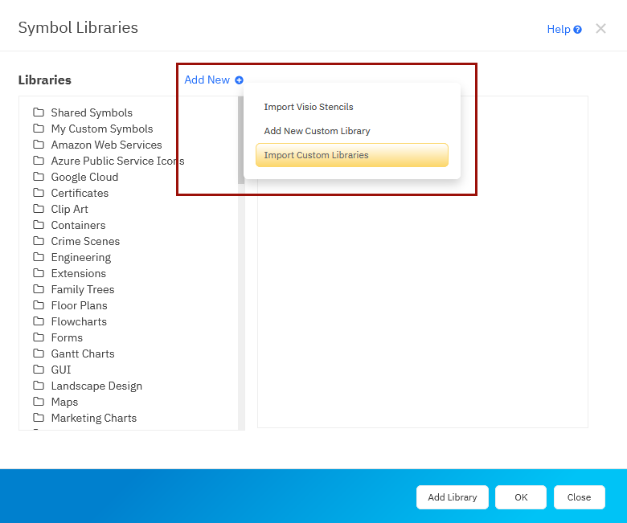Click the folder icon next to Google Cloud
This screenshot has height=523, width=627.
click(x=38, y=177)
